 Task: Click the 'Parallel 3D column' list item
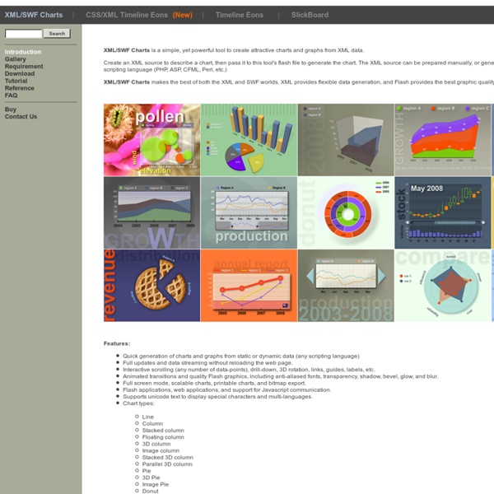tap(167, 464)
